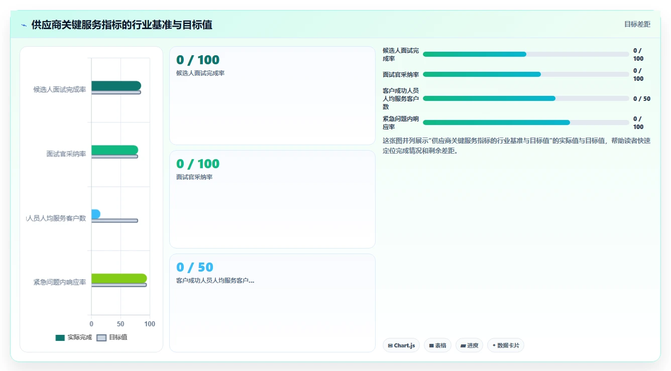Click the short blue 人均服务客户数 actual bar
Screen dimensions: 671x371
(x=96, y=214)
